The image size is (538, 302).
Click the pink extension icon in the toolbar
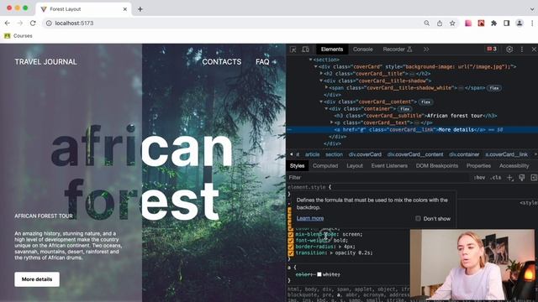coord(468,23)
